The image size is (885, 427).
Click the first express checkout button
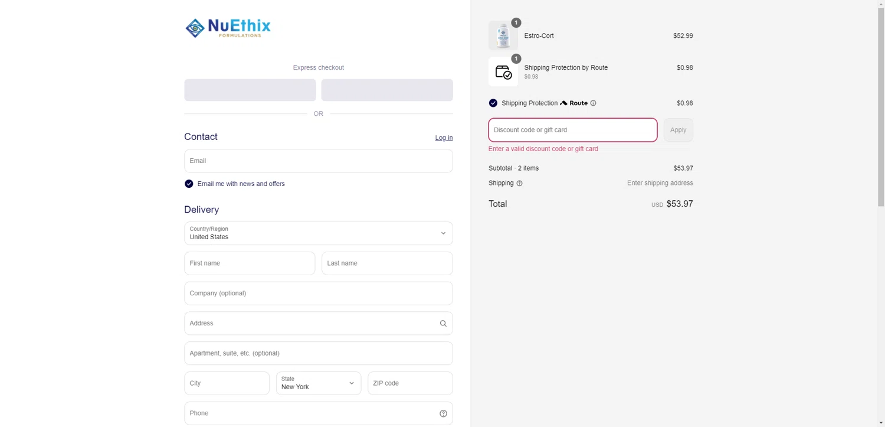250,90
